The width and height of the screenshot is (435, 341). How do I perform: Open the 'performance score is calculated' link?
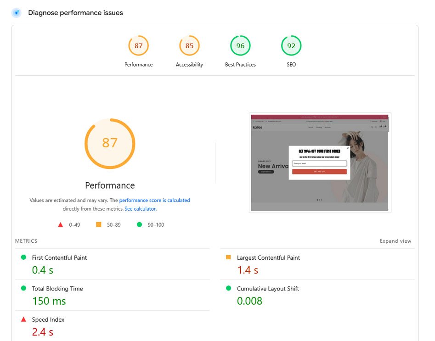tap(154, 200)
